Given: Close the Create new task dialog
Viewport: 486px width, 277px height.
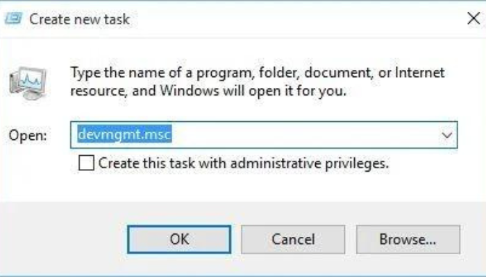Looking at the screenshot, I should pyautogui.click(x=473, y=19).
